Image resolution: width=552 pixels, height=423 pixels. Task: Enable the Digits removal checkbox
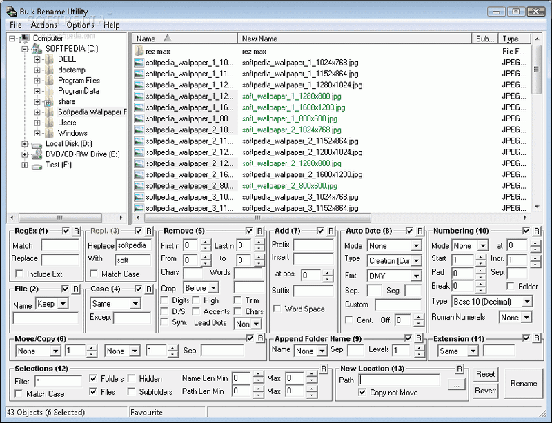164,300
